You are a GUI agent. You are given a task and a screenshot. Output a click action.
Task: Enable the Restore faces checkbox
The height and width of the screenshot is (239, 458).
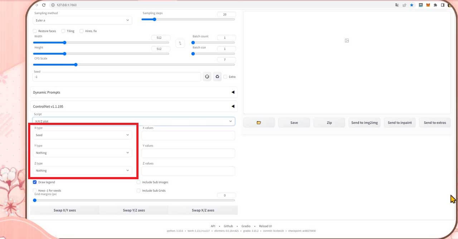[x=35, y=31]
